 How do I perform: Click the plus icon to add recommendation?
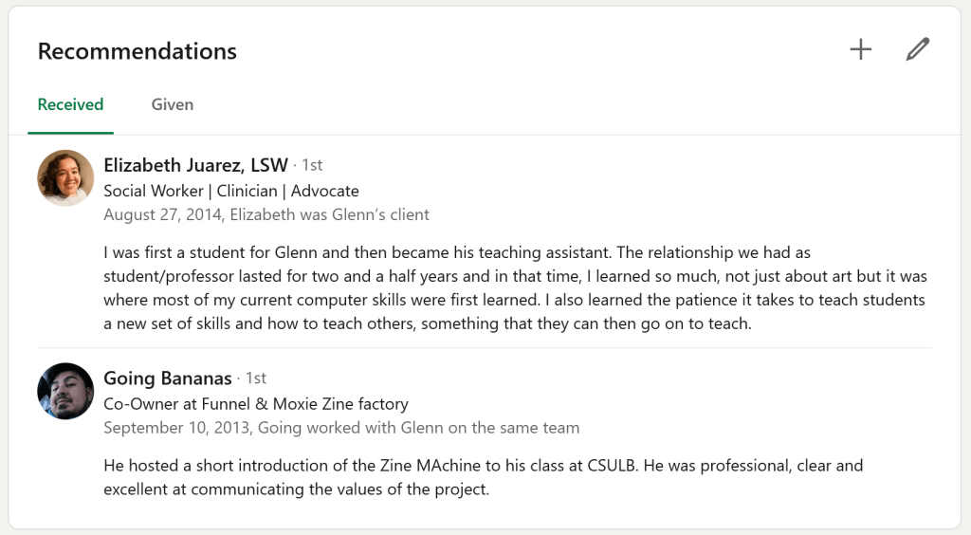point(860,50)
